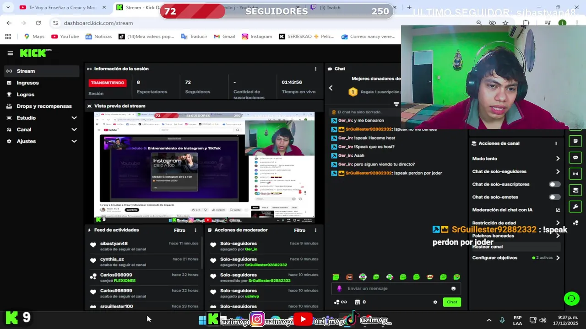Click purple microphone icon in chat input

(x=339, y=288)
